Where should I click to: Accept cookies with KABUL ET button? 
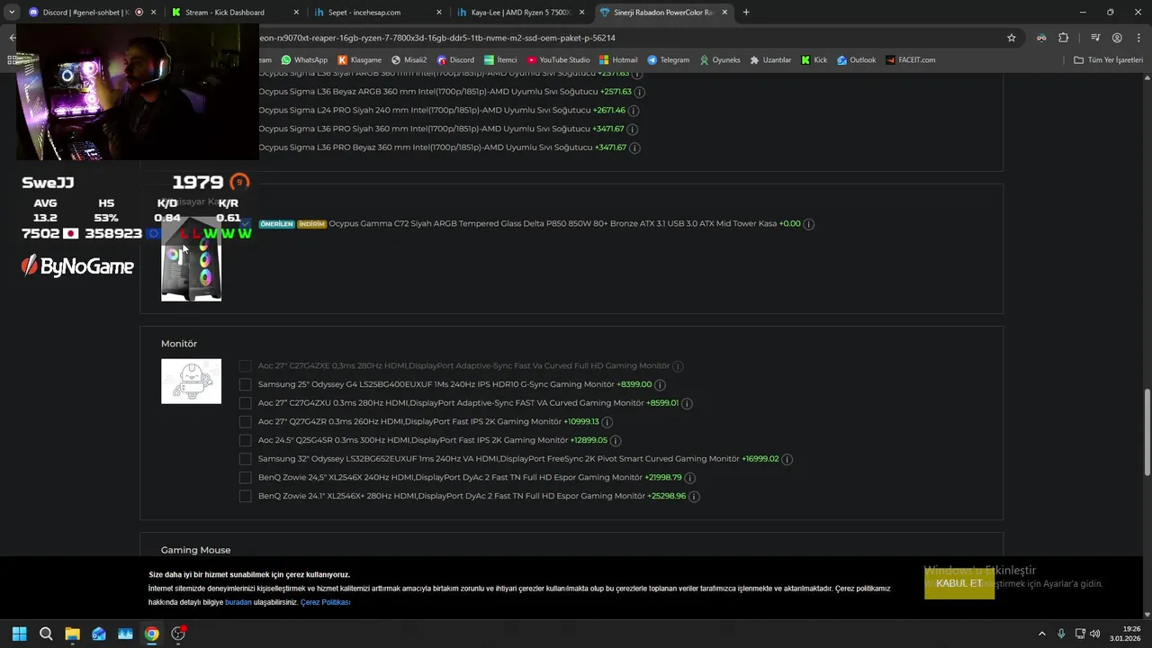point(959,583)
